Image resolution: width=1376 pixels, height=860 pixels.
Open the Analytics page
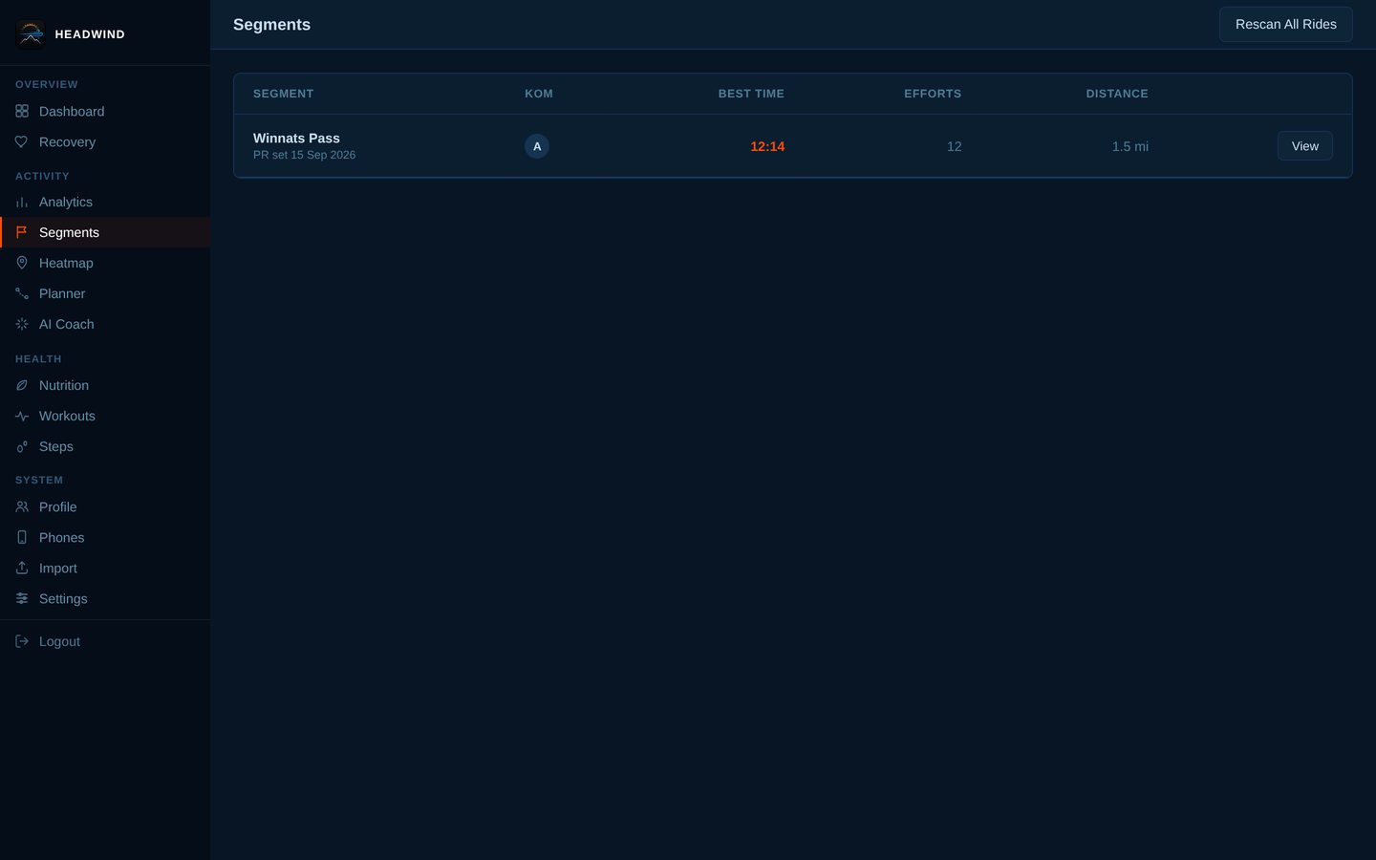point(105,203)
